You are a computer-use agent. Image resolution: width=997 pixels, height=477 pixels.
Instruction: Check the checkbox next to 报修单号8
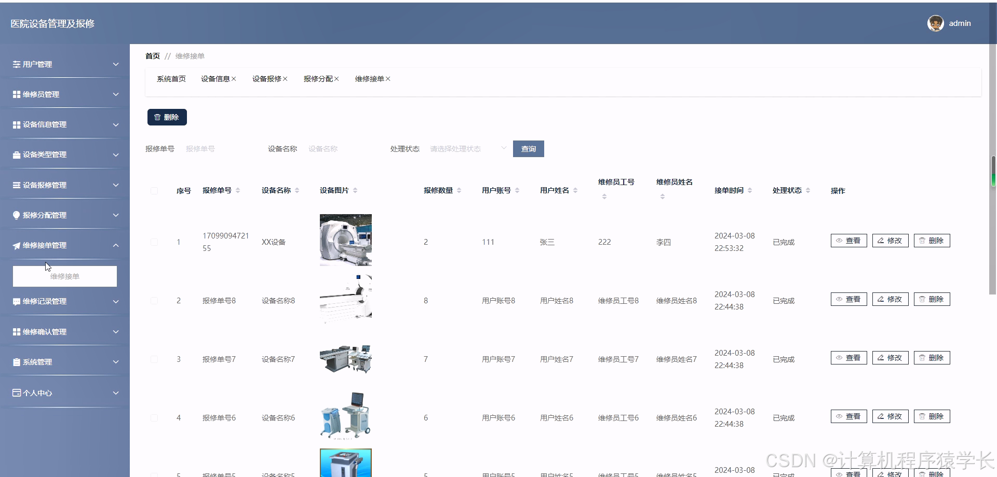click(x=154, y=300)
